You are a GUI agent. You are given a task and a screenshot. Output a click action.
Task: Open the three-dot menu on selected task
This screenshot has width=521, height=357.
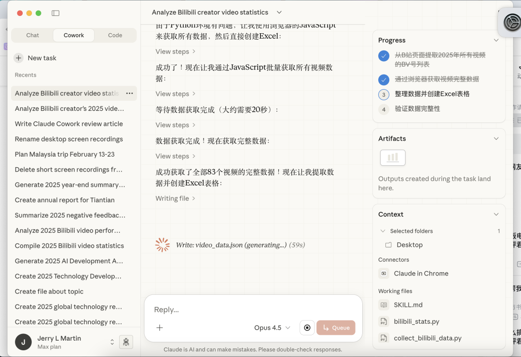[129, 93]
